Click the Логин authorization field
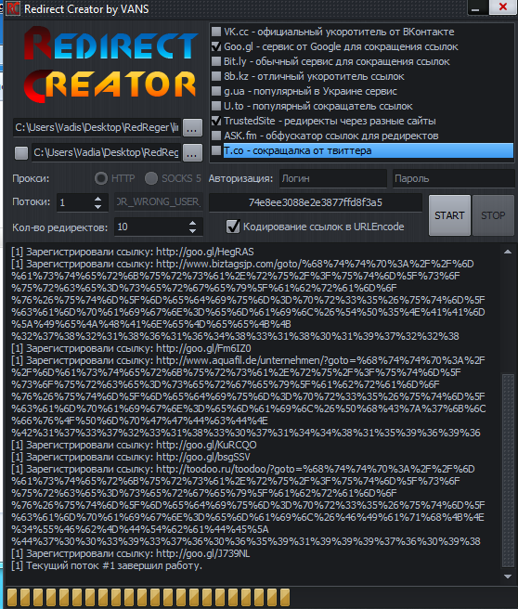Viewport: 518px width, 609px height. pos(332,178)
